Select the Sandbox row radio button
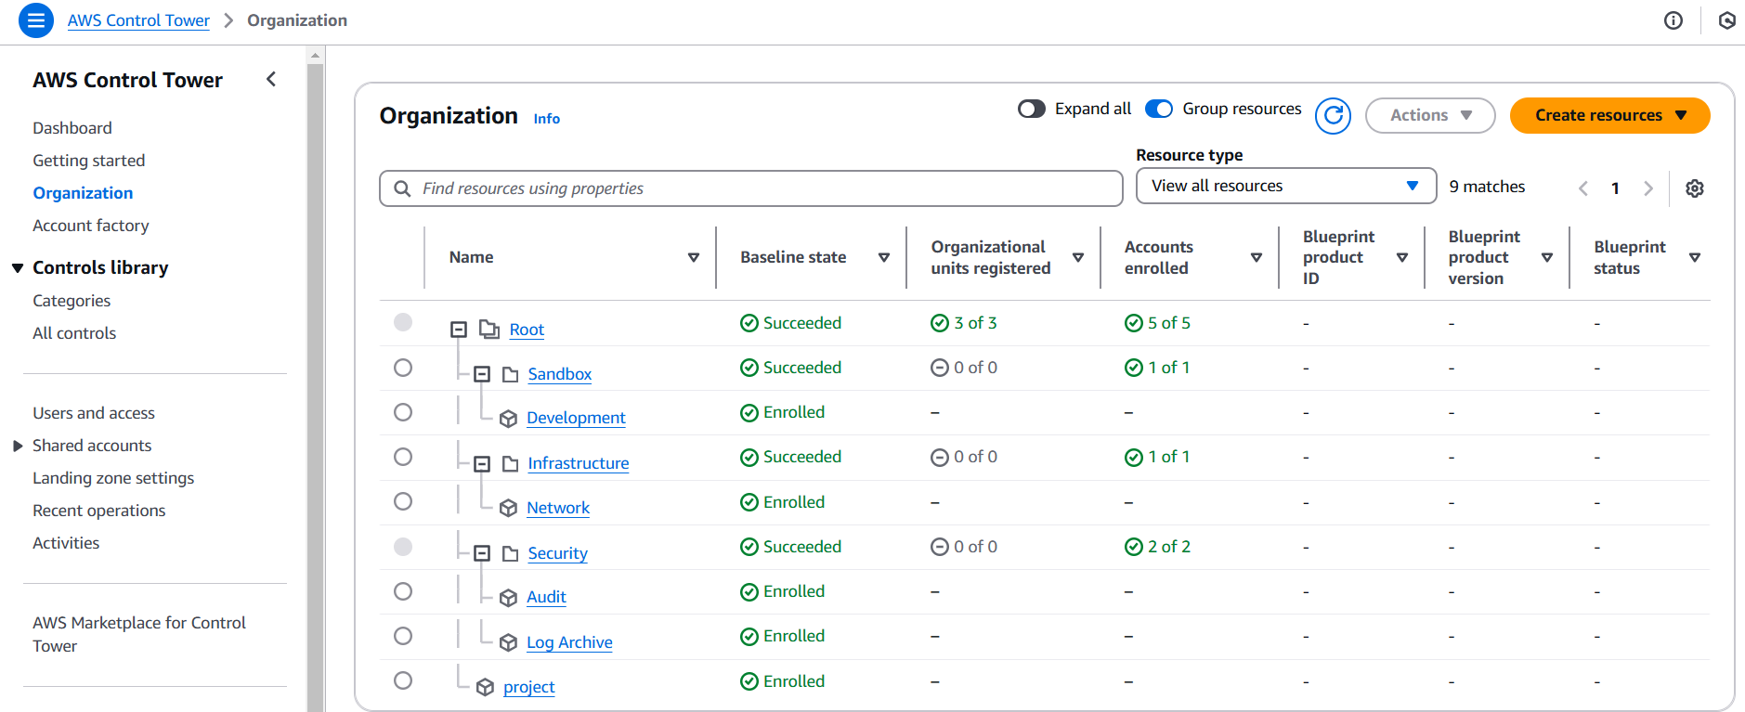 coord(403,368)
